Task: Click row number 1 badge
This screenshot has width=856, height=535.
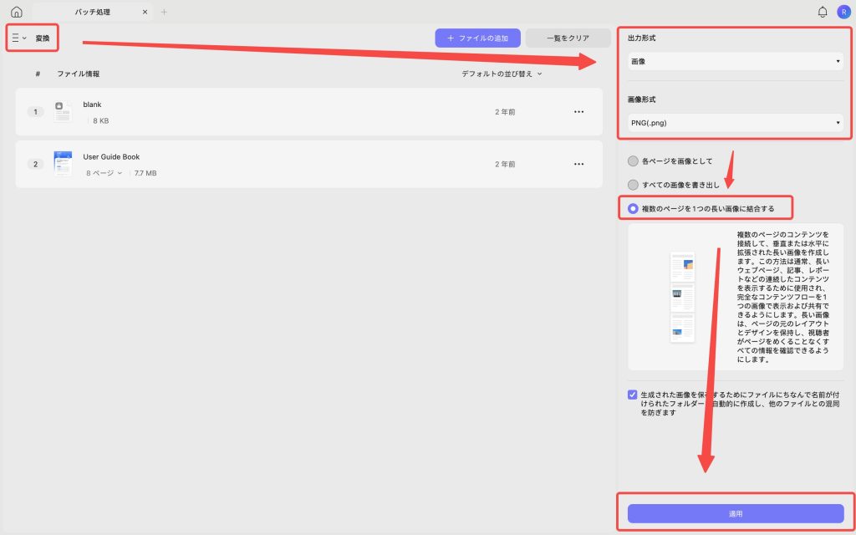Action: [x=35, y=112]
